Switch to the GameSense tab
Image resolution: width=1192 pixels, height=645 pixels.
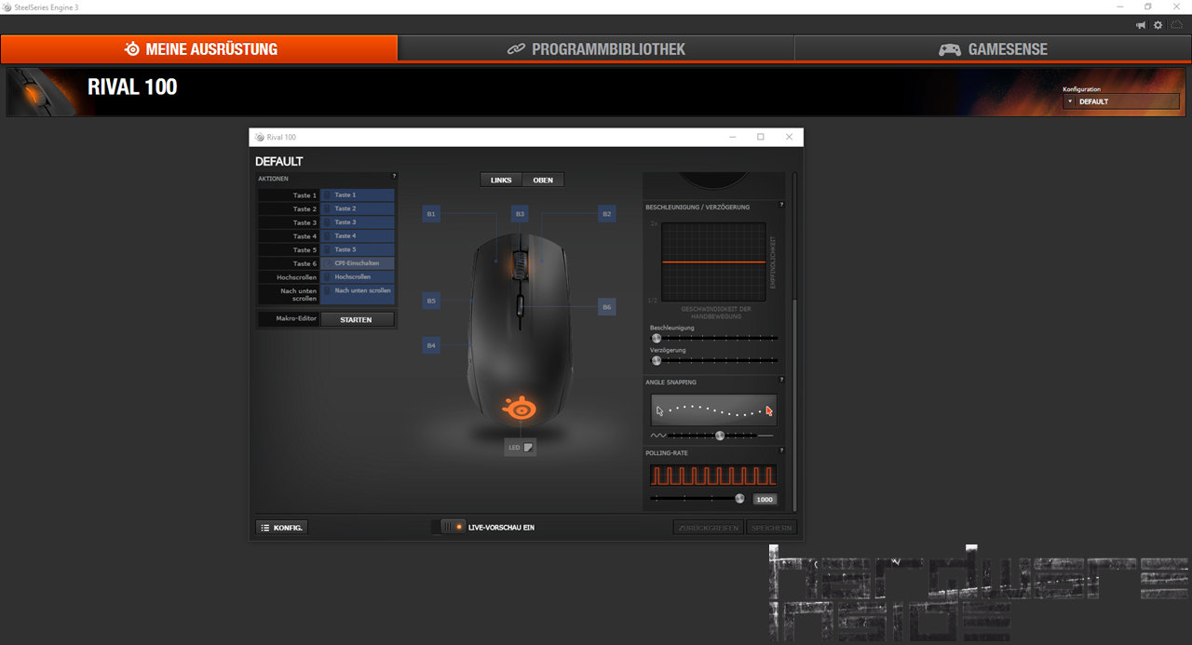pyautogui.click(x=993, y=49)
